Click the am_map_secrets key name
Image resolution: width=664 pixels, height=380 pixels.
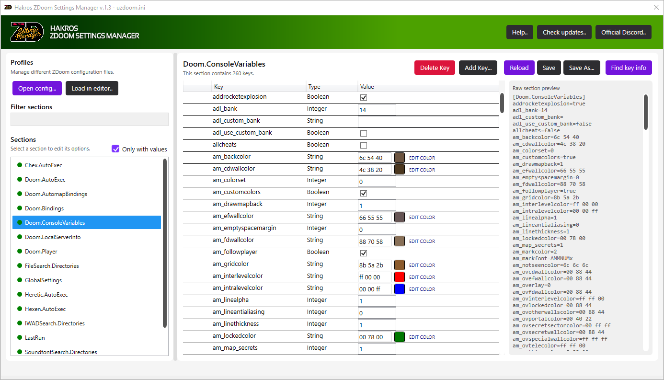tap(235, 348)
